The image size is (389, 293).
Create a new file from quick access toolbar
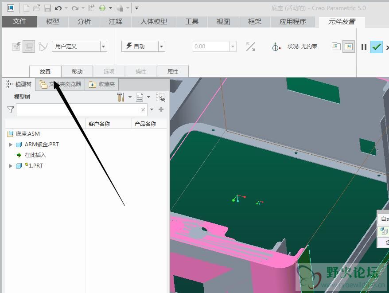[26, 8]
